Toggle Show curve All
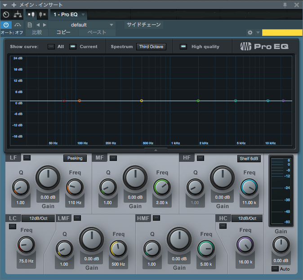Viewport: 303px width, 280px height. (51, 47)
